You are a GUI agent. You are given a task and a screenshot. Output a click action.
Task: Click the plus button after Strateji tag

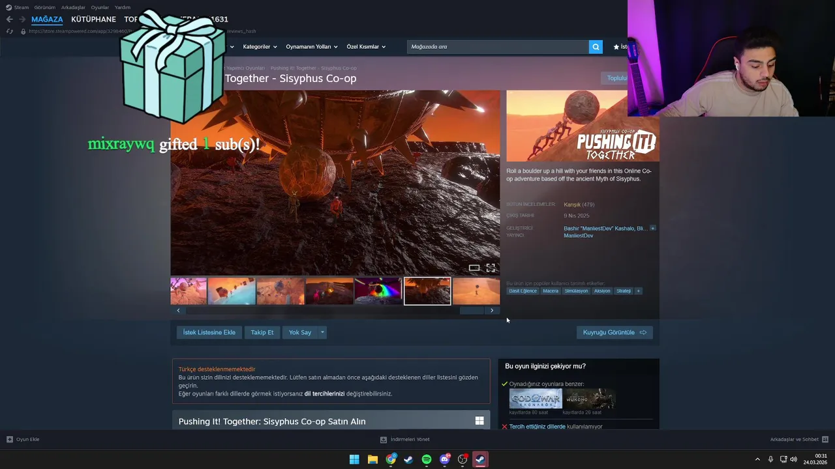639,291
